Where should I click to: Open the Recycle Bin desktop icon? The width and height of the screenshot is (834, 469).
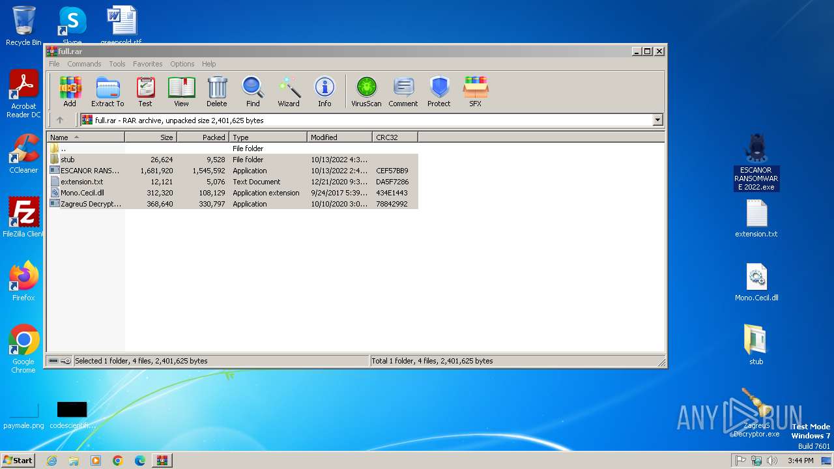point(23,26)
